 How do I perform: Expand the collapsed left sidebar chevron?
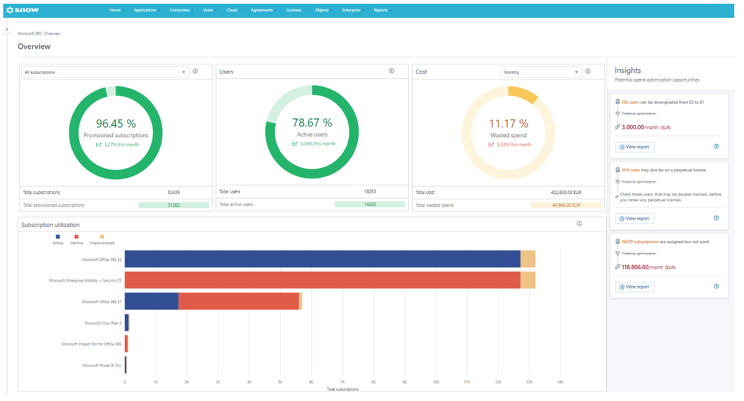(x=6, y=29)
